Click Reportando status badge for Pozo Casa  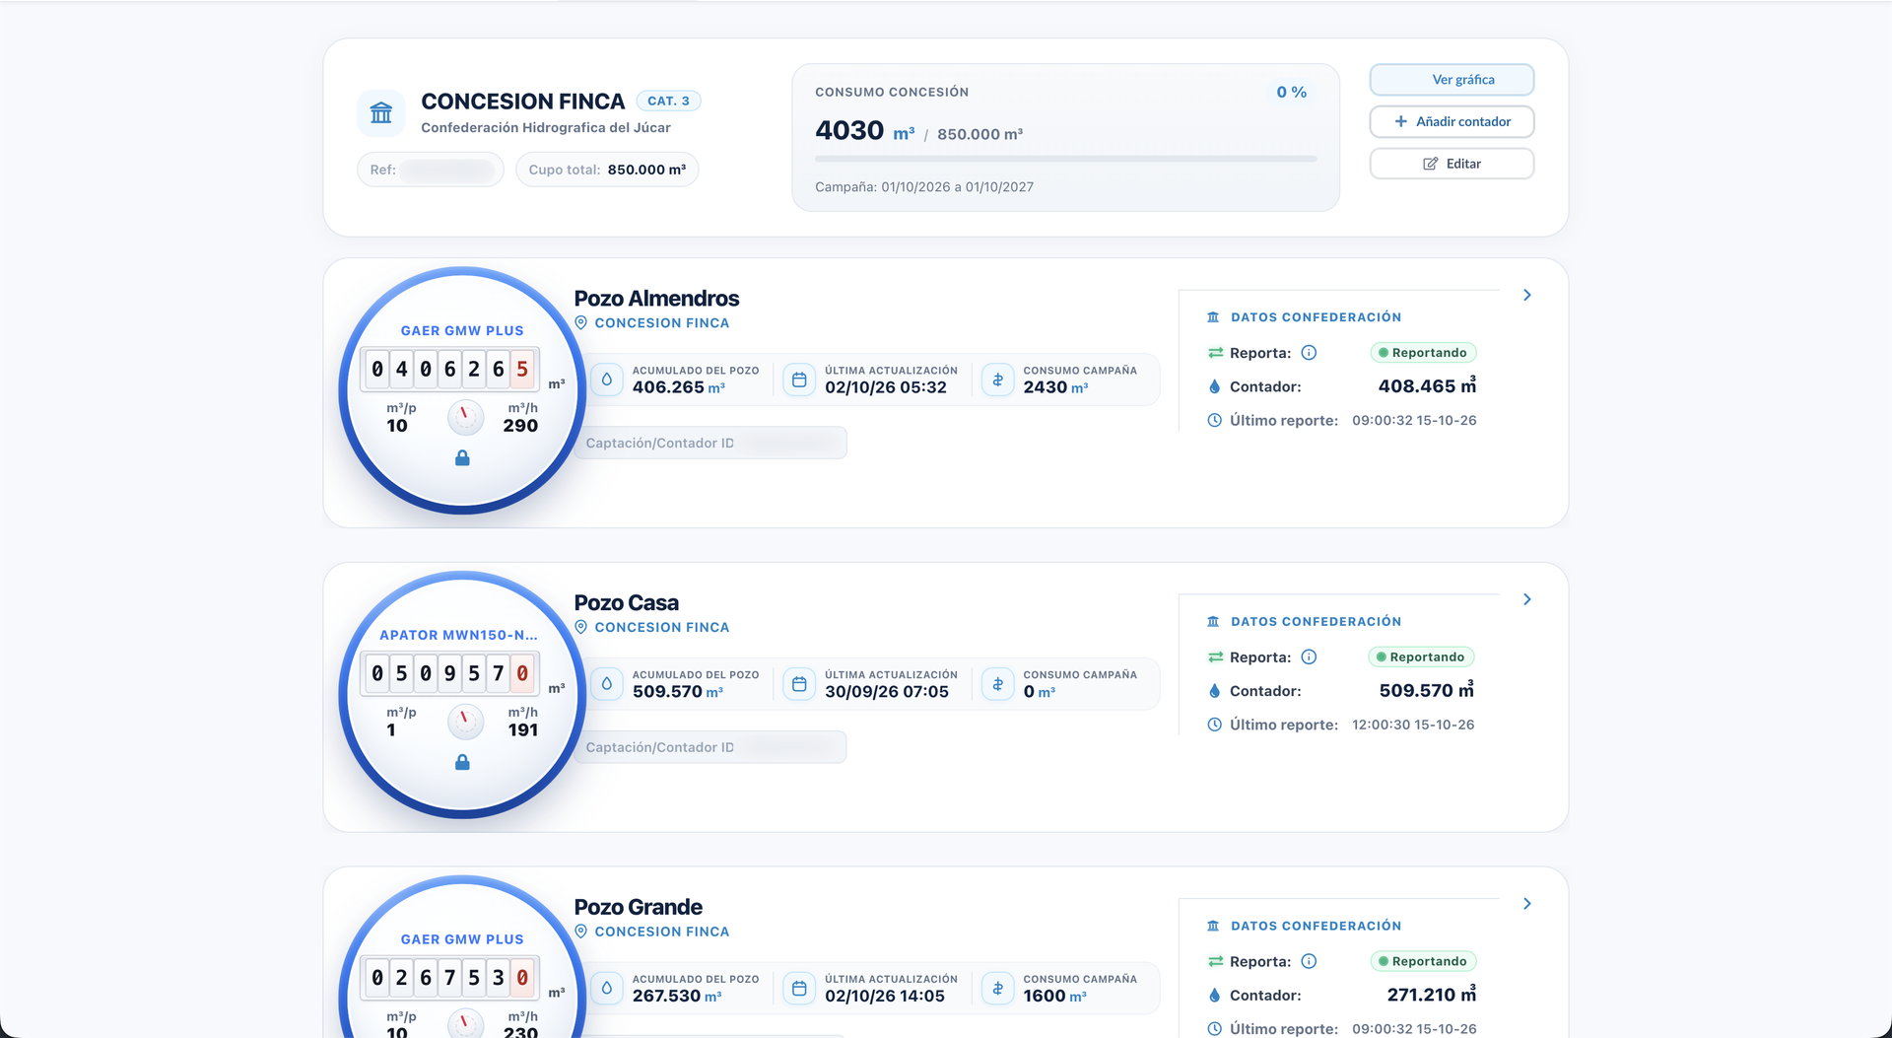[1422, 657]
